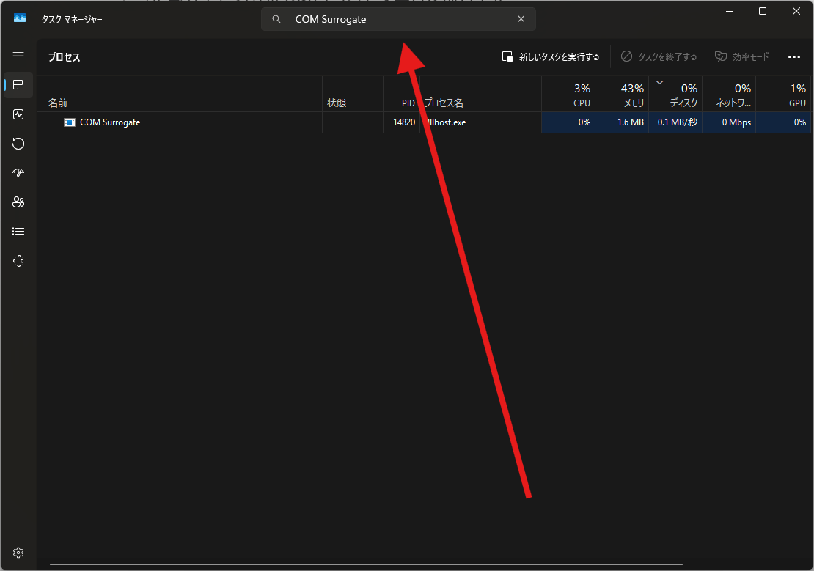The height and width of the screenshot is (571, 814).
Task: Run new task button (新しいタスクを実行する)
Action: click(551, 56)
